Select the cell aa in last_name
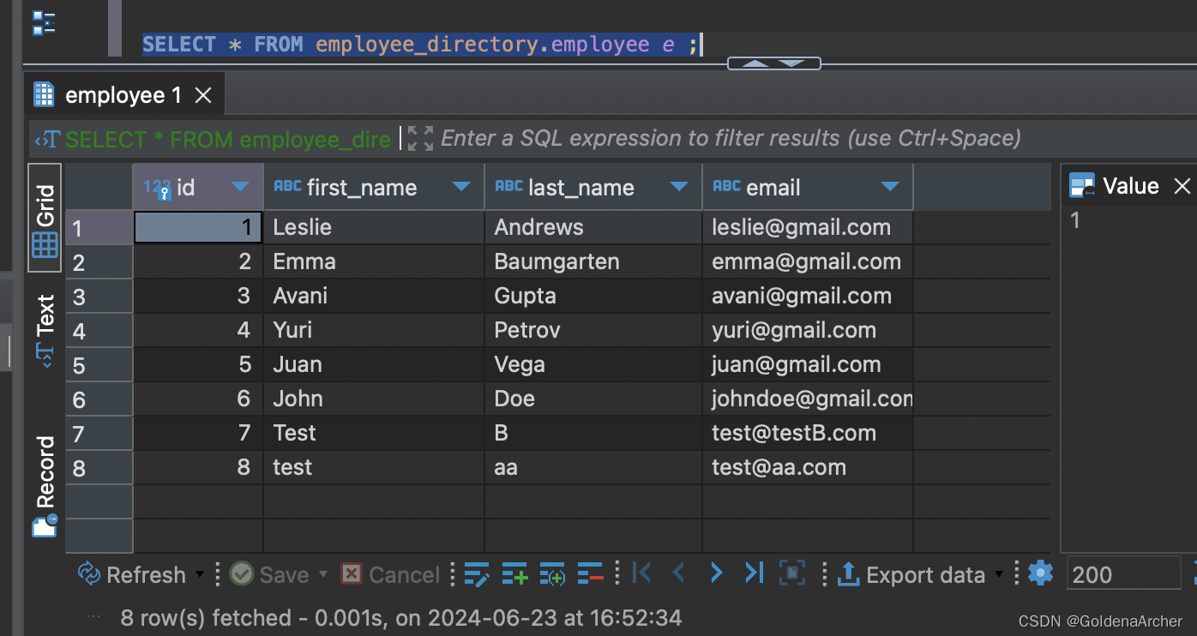The width and height of the screenshot is (1197, 636). (593, 467)
